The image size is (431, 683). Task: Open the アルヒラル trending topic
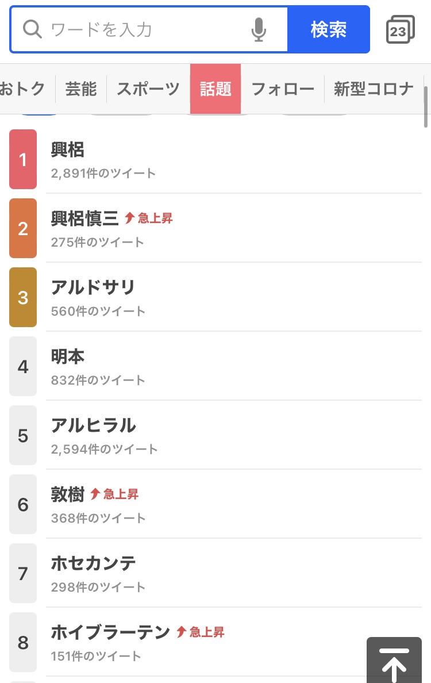(94, 425)
